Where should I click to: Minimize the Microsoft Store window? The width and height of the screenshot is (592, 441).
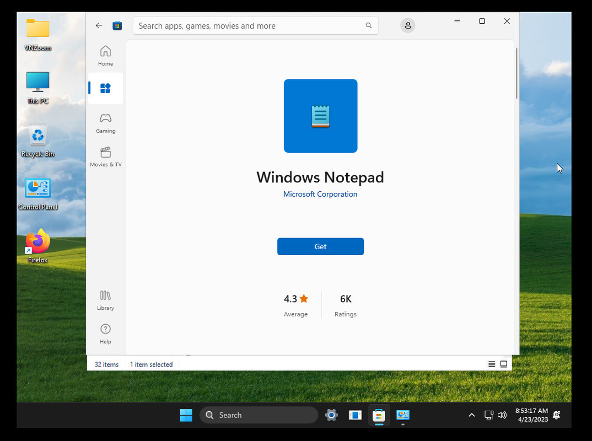(x=457, y=21)
